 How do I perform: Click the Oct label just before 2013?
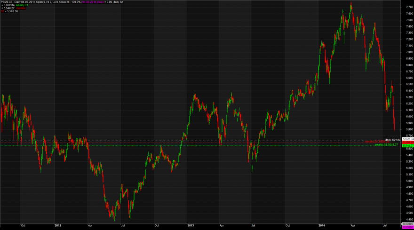click(157, 225)
